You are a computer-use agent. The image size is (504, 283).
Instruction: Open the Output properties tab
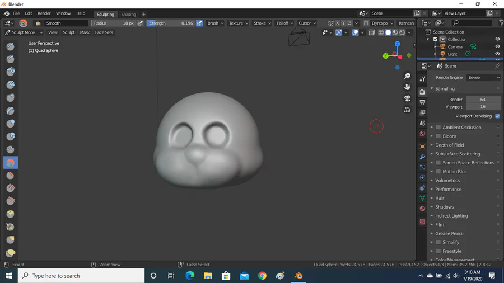pos(422,102)
